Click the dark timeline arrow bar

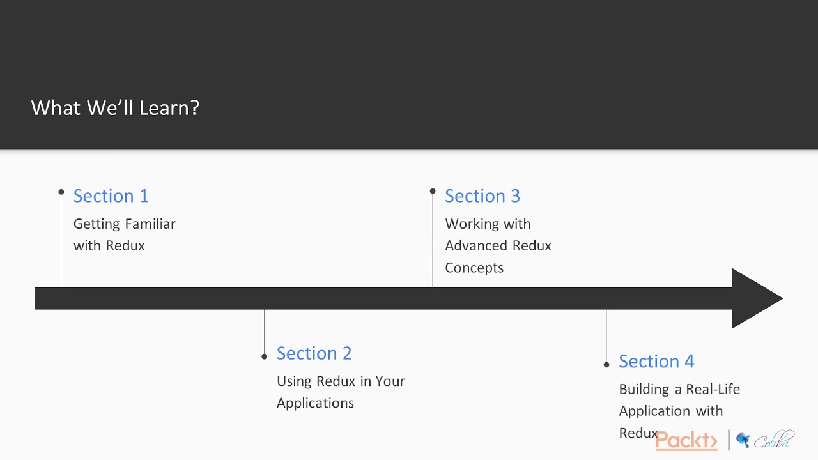pos(383,298)
